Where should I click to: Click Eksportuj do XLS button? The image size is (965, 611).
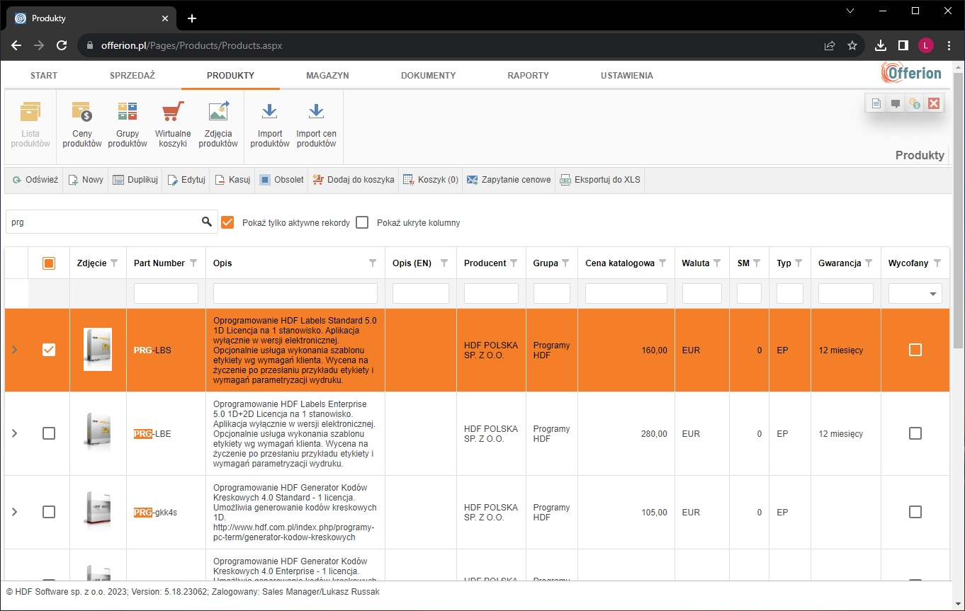pyautogui.click(x=600, y=180)
